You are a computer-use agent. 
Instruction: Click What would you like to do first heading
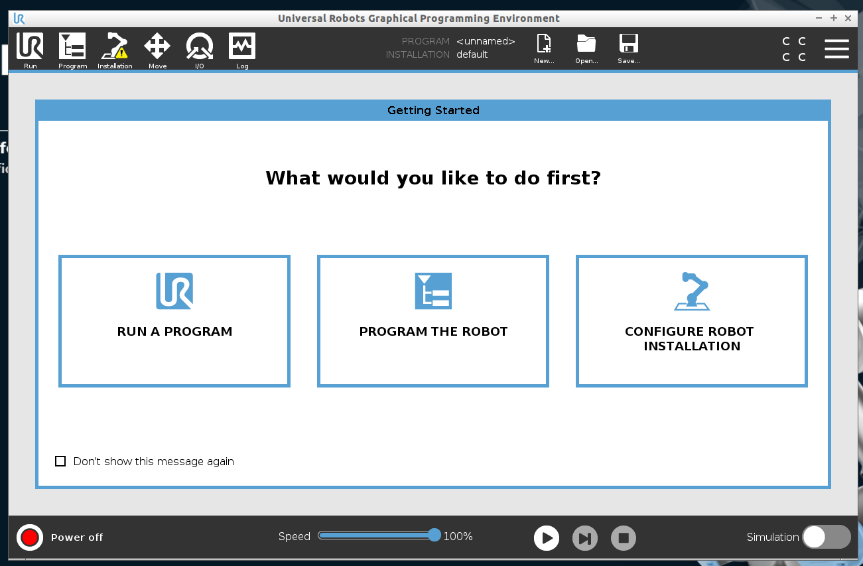433,178
